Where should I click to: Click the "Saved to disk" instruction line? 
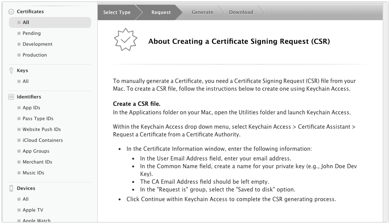[217, 190]
